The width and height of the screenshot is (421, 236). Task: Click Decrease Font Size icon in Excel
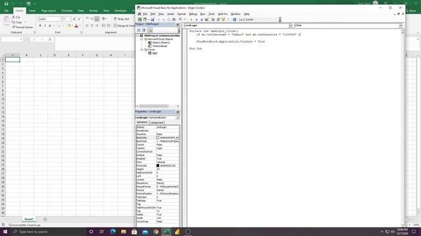79,19
